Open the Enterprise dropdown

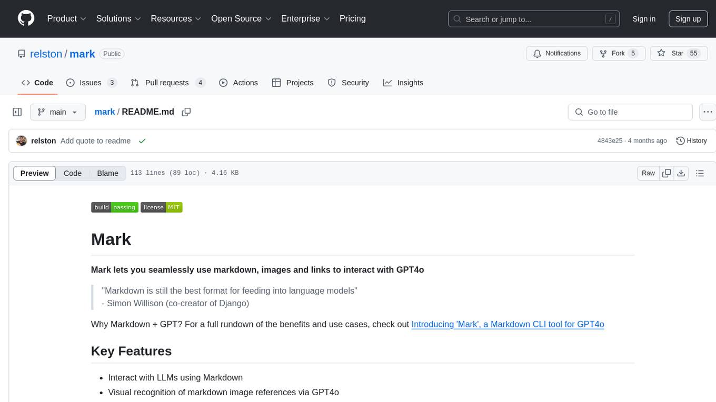305,18
